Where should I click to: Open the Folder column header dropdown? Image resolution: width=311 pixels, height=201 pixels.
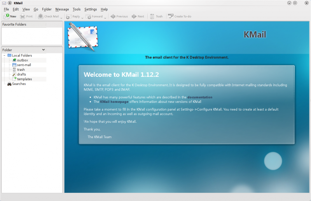click(44, 50)
